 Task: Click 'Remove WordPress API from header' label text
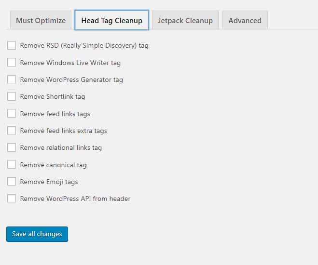pos(75,199)
